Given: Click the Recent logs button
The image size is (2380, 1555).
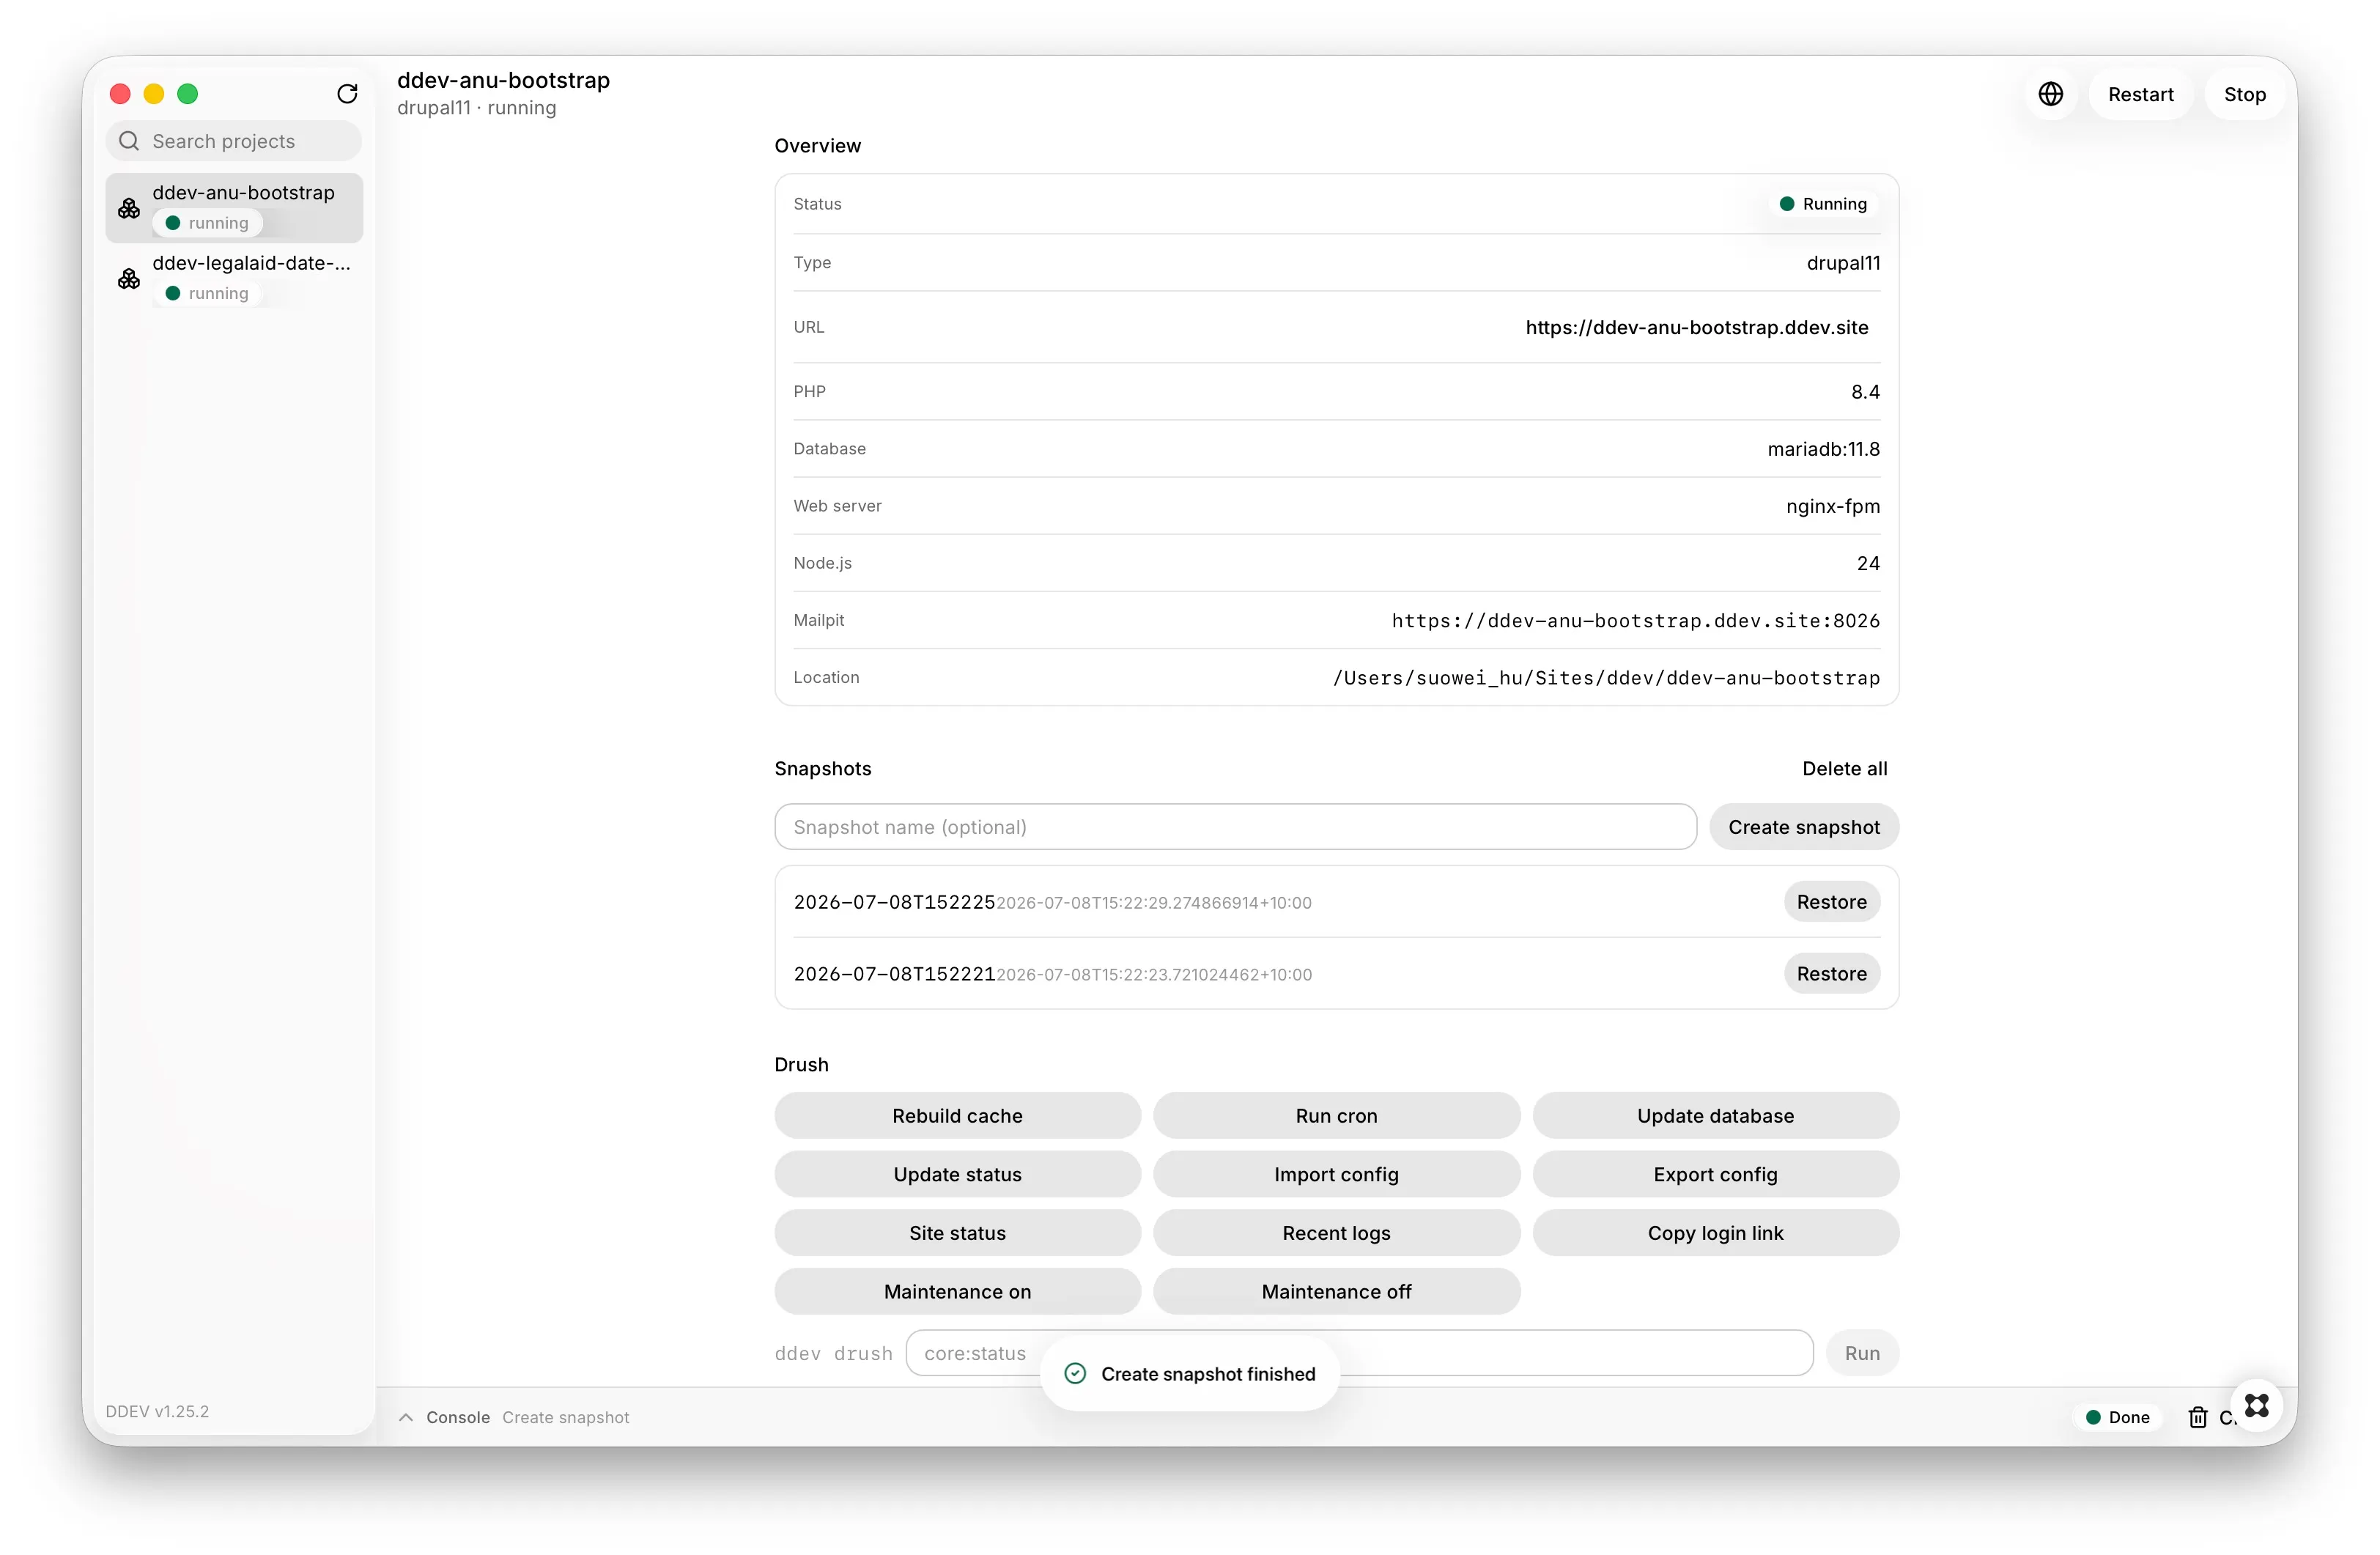Looking at the screenshot, I should pos(1336,1233).
